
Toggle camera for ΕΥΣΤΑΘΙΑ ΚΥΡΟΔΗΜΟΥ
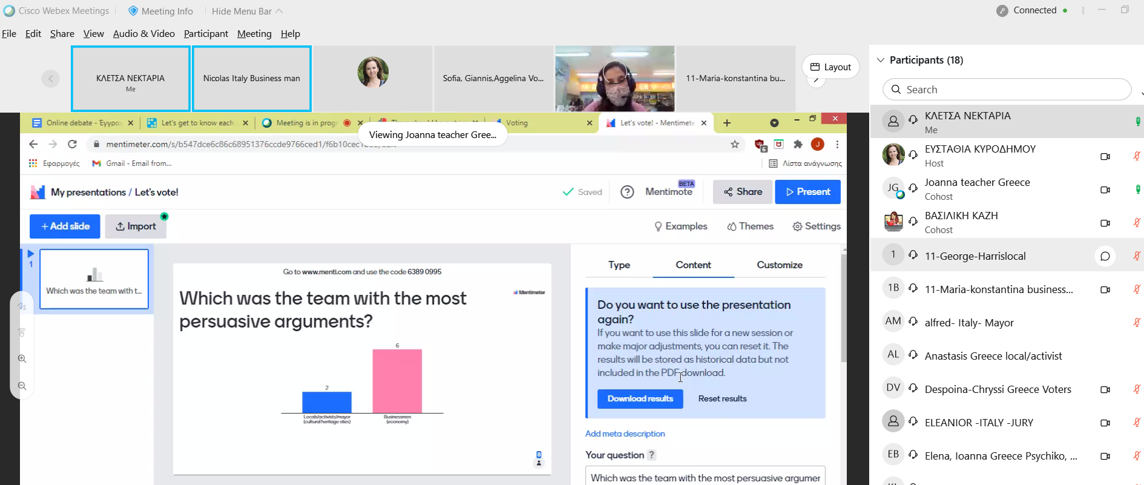(x=1105, y=156)
